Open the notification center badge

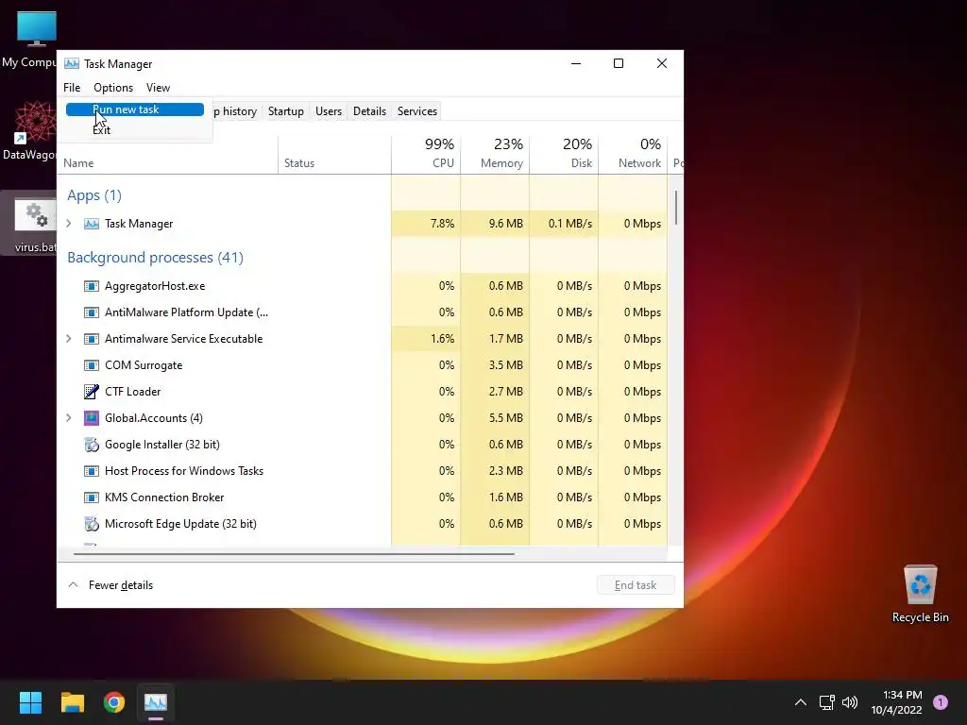click(941, 702)
